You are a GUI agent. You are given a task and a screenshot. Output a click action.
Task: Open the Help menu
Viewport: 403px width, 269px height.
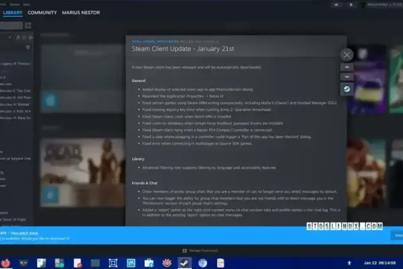pos(27,5)
